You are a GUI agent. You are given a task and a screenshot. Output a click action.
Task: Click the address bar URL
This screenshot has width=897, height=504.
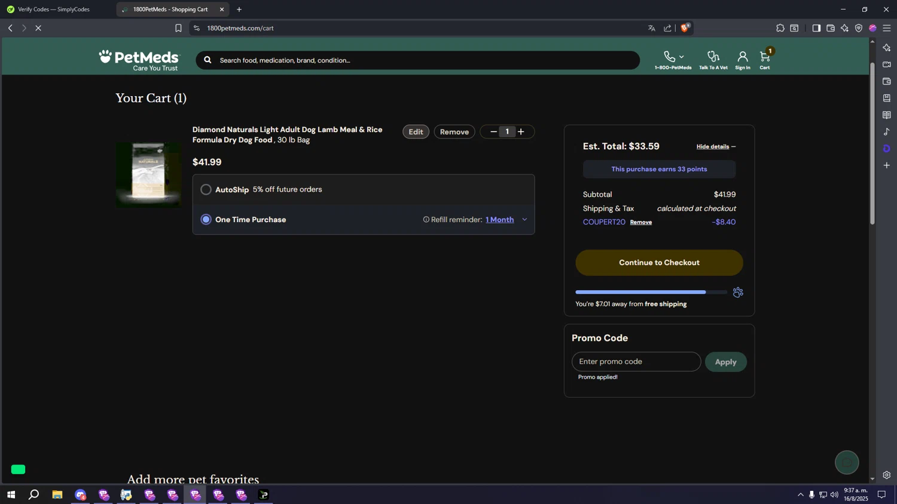(x=240, y=28)
